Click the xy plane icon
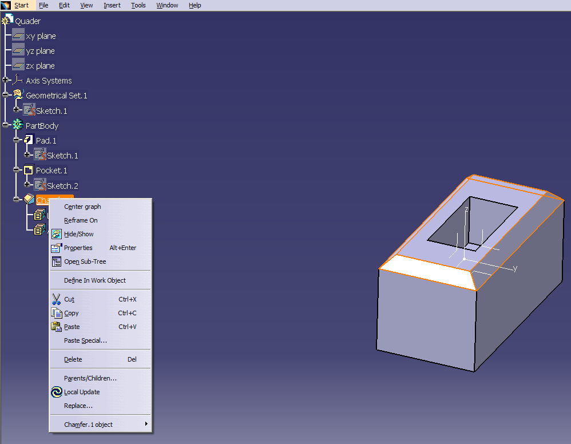Screen dimensions: 571x444 (18, 36)
